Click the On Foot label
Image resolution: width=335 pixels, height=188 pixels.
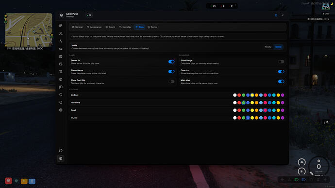click(x=75, y=95)
